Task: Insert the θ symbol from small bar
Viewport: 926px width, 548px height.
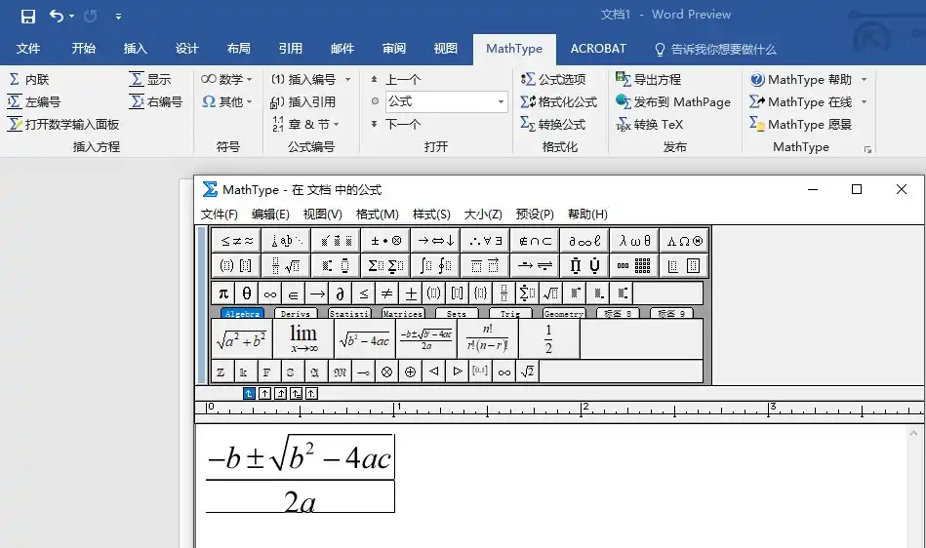Action: (x=247, y=293)
